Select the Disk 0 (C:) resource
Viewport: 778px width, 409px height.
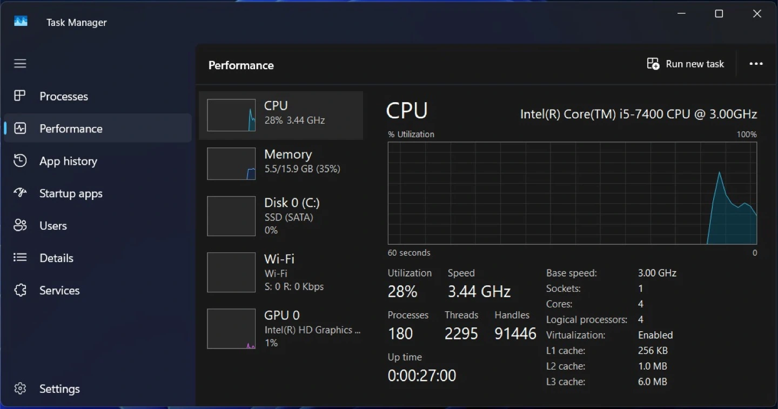click(x=281, y=216)
